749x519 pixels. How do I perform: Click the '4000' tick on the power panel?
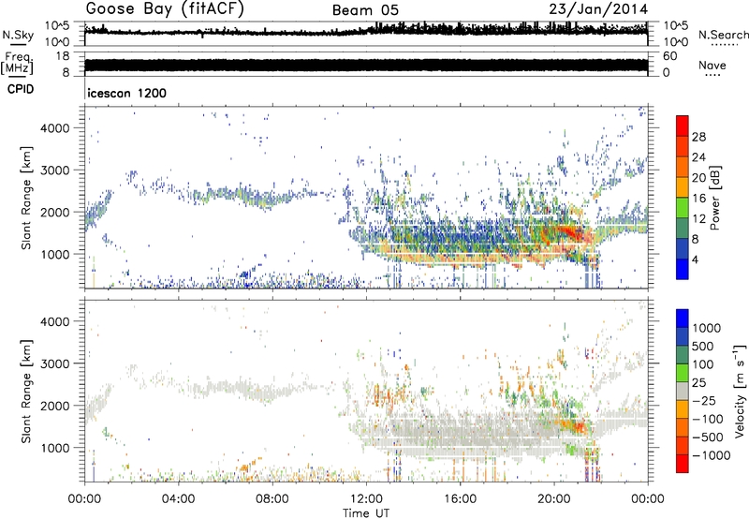(55, 128)
